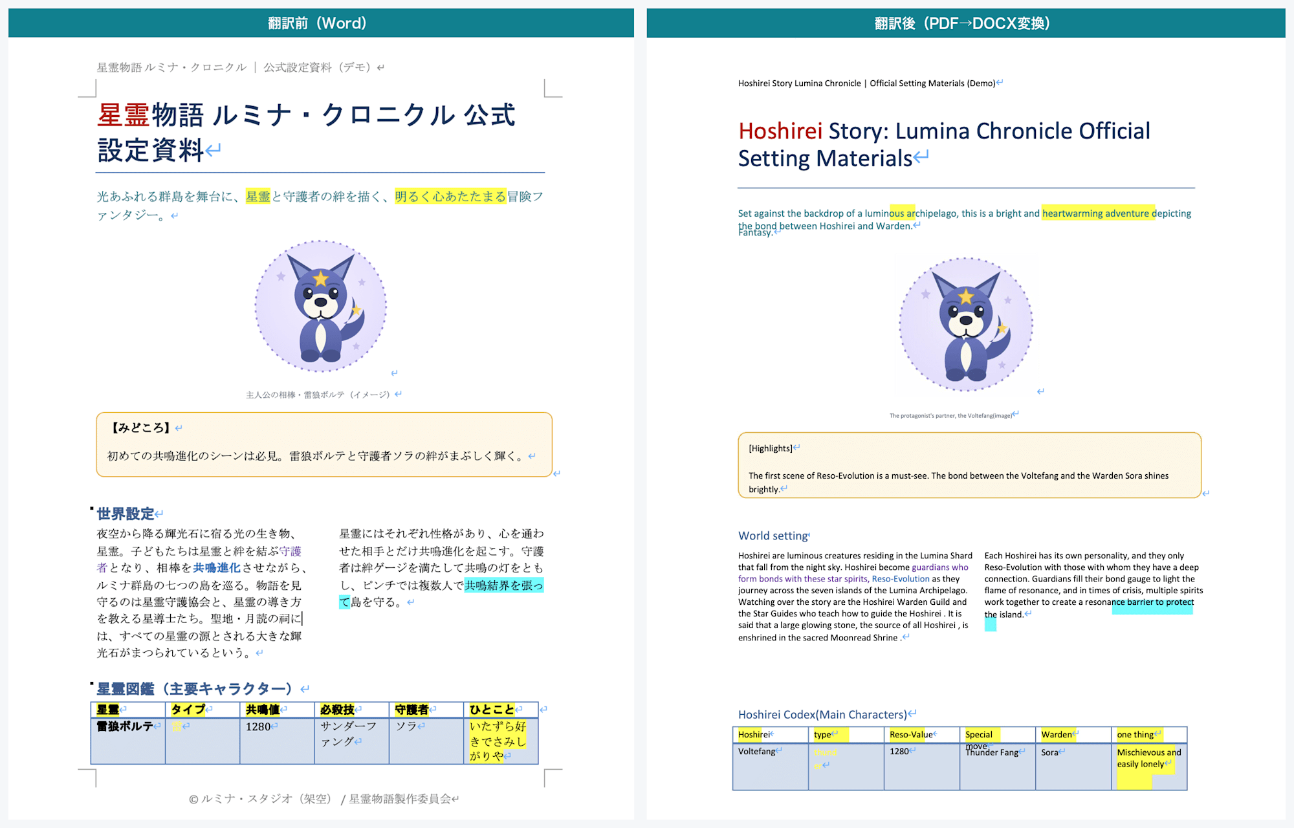1294x828 pixels.
Task: Select the Japanese page header 公式設定資料（デモ）
Action: [x=317, y=67]
